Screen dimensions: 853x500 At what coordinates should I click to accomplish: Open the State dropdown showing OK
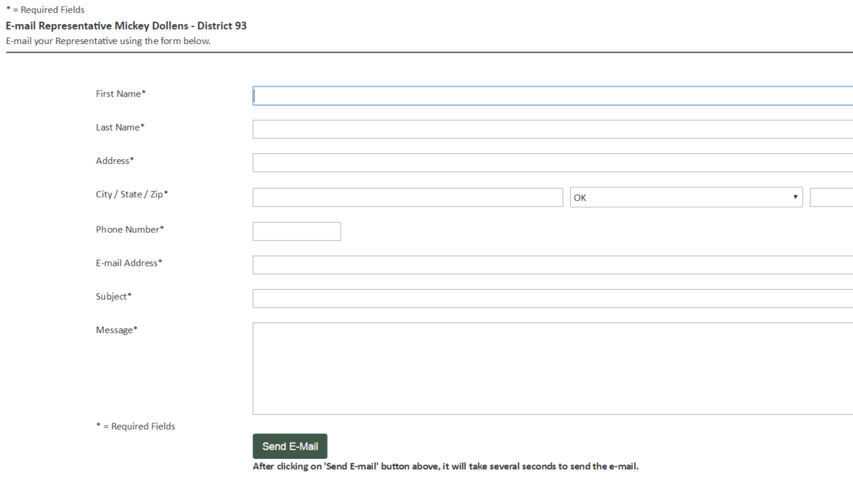click(x=686, y=197)
